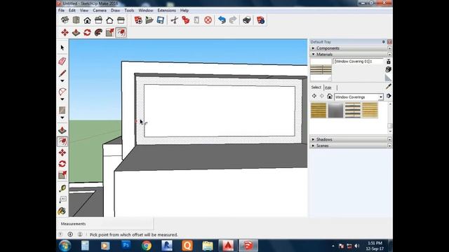The image size is (449, 252).
Task: Select Rotate tool in top edit toolbar
Action: (87, 33)
